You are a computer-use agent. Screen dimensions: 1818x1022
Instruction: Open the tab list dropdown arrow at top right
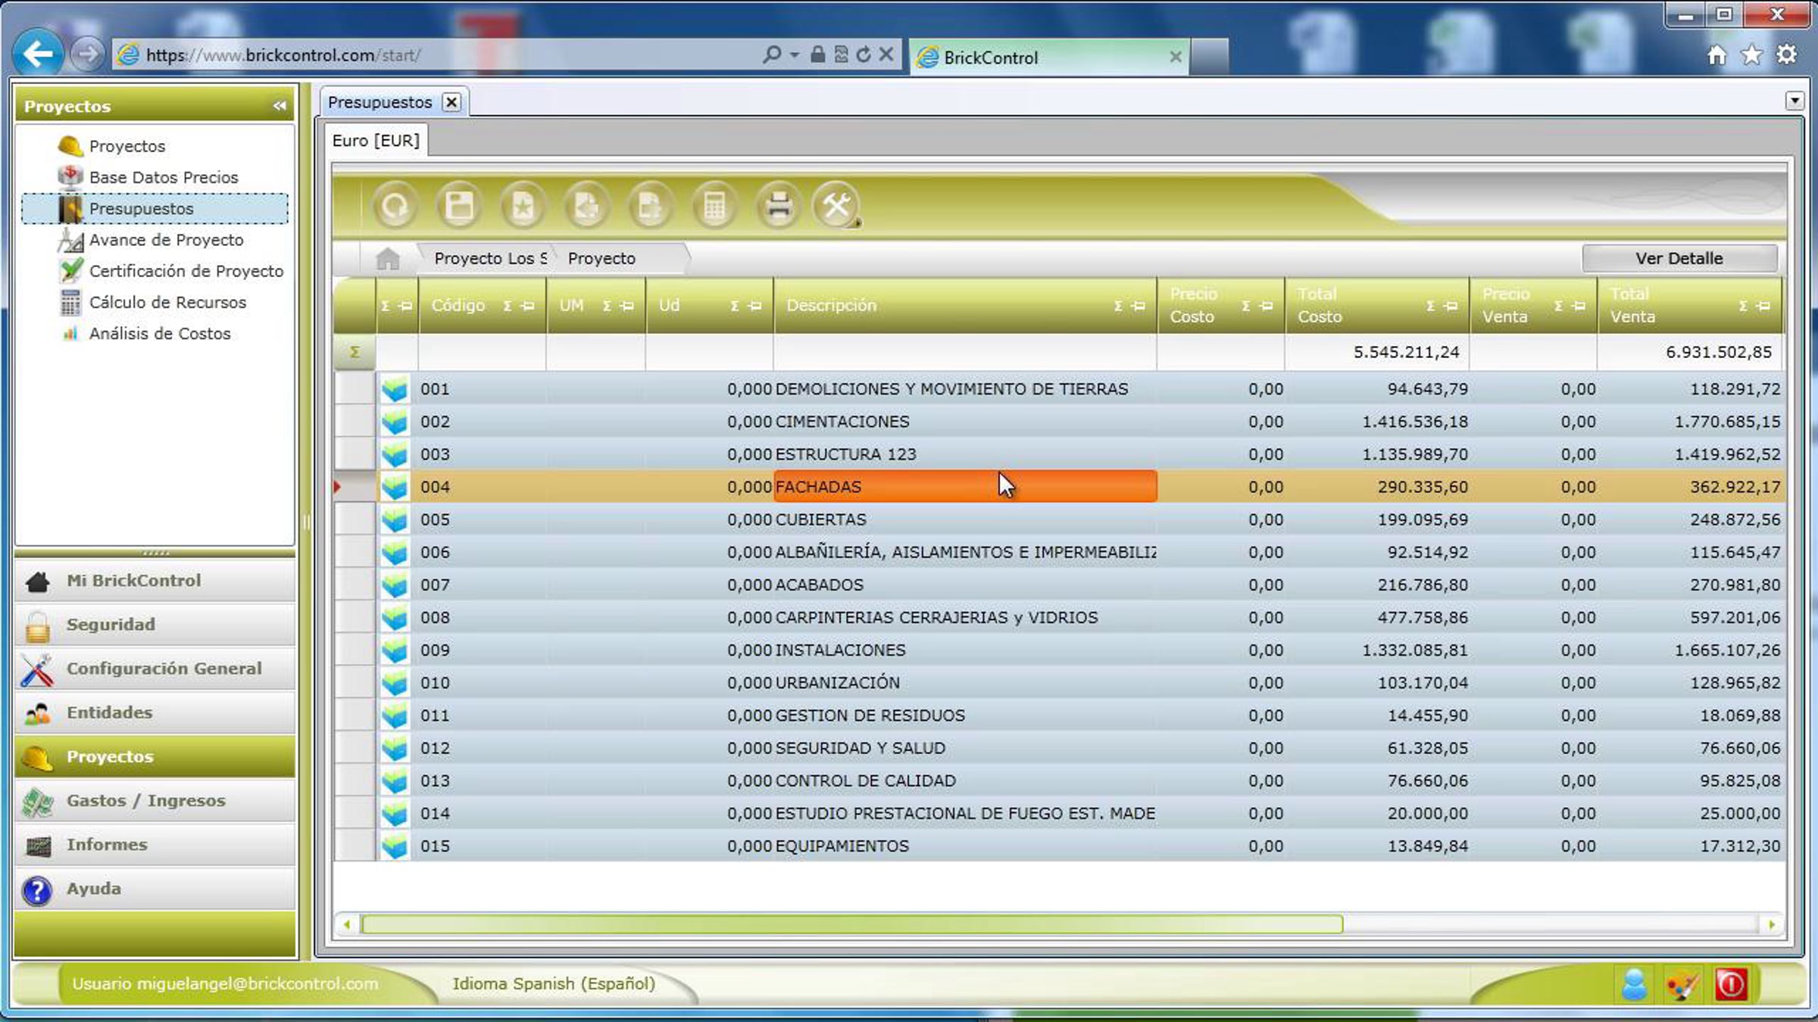(x=1795, y=100)
